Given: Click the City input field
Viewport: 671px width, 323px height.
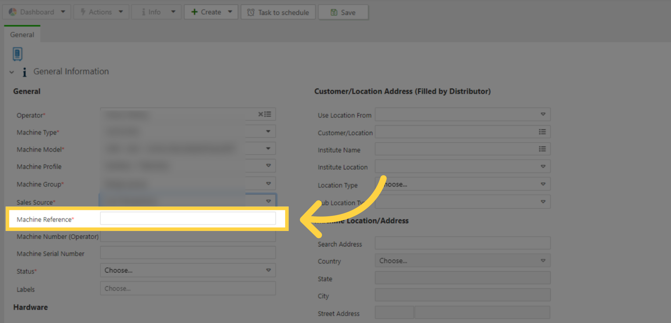Looking at the screenshot, I should (x=463, y=295).
